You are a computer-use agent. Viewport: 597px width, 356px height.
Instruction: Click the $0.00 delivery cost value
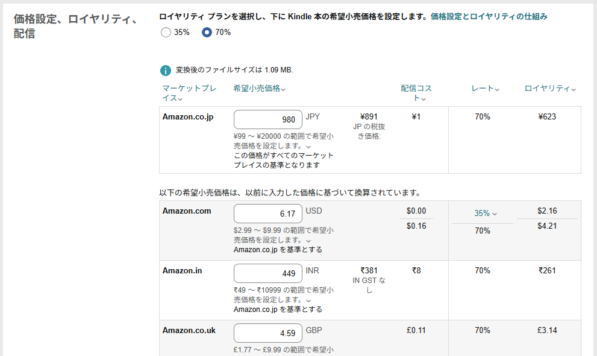[x=416, y=211]
